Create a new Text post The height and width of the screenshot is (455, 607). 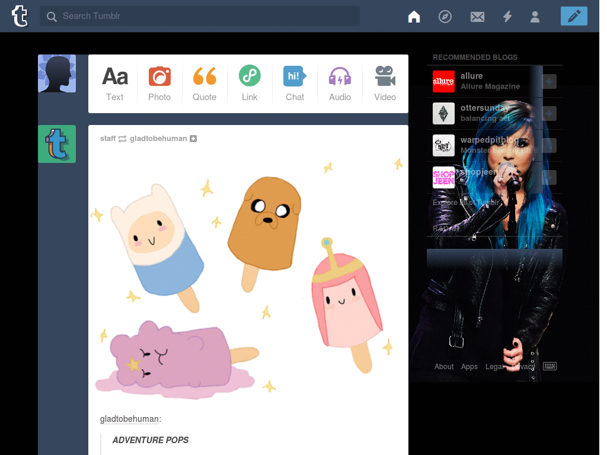115,84
